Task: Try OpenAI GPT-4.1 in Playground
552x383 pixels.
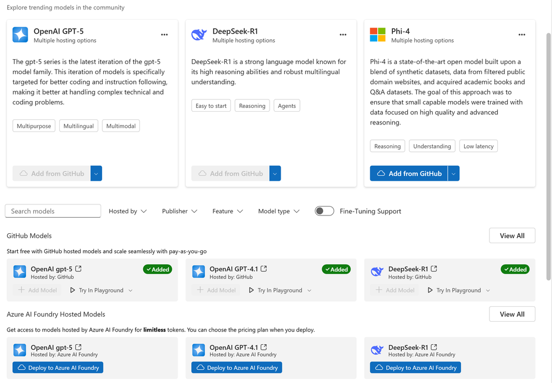Action: 276,290
